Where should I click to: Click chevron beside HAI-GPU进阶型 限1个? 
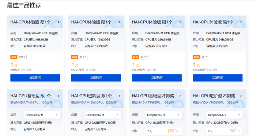119,96
